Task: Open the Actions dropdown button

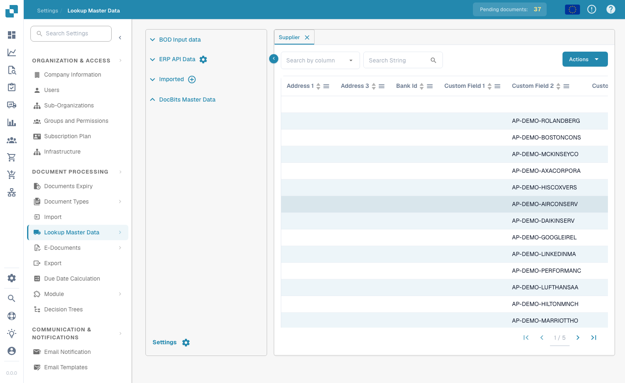Action: tap(585, 60)
